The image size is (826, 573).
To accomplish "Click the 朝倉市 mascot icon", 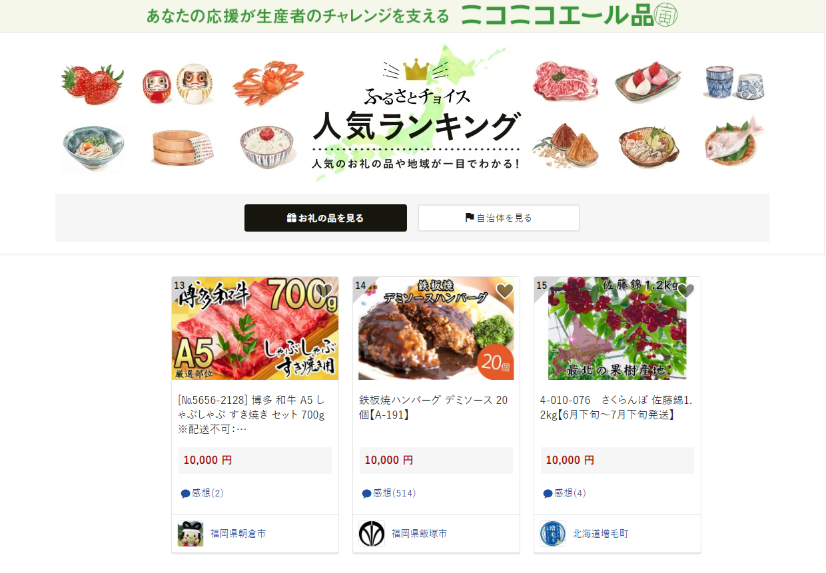I will pos(191,534).
